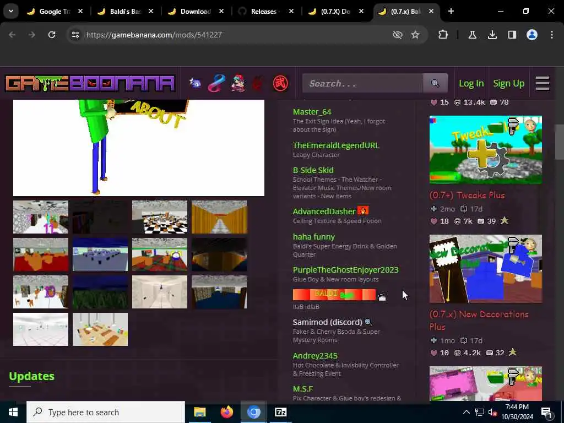This screenshot has width=564, height=423.
Task: Click the crossed-eye tracking protection icon
Action: coord(398,35)
